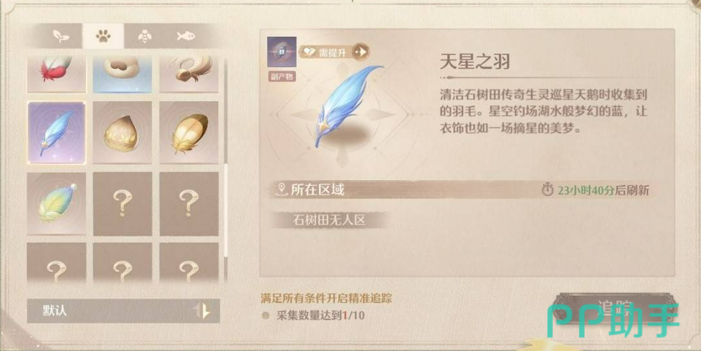The width and height of the screenshot is (701, 351).
Task: Open the 副产物 byproduct icon
Action: click(282, 52)
